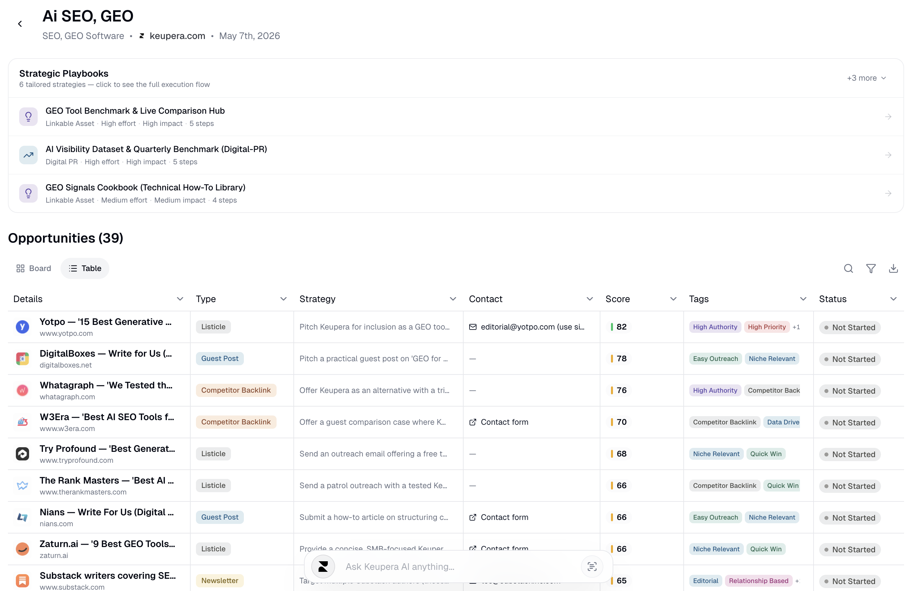
Task: Click the lightbulb icon for GEO Signals Cookbook
Action: [28, 193]
